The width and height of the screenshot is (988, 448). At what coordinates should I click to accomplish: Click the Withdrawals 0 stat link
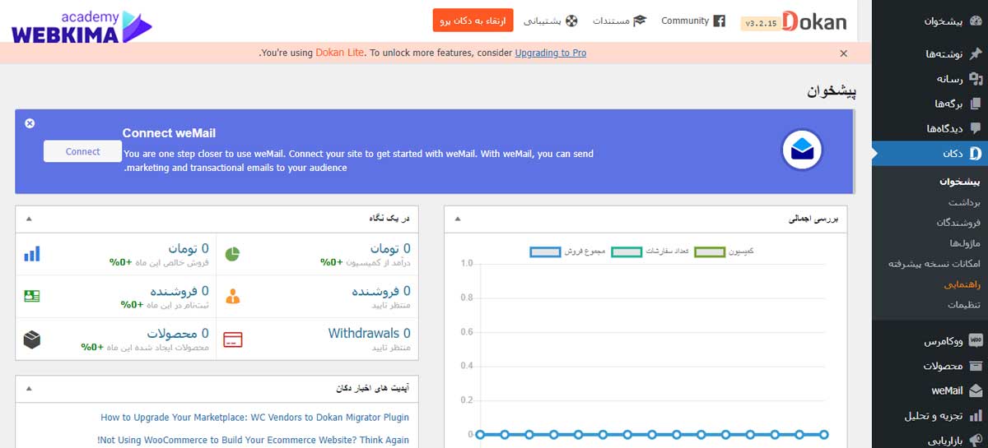point(369,333)
